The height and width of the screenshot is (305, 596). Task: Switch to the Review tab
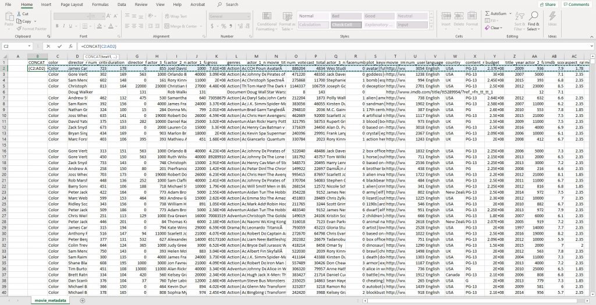coord(141,5)
